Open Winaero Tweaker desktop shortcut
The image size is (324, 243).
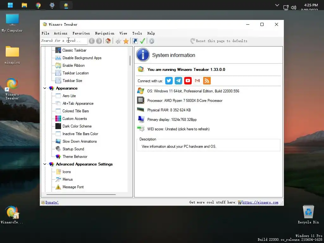point(12,89)
